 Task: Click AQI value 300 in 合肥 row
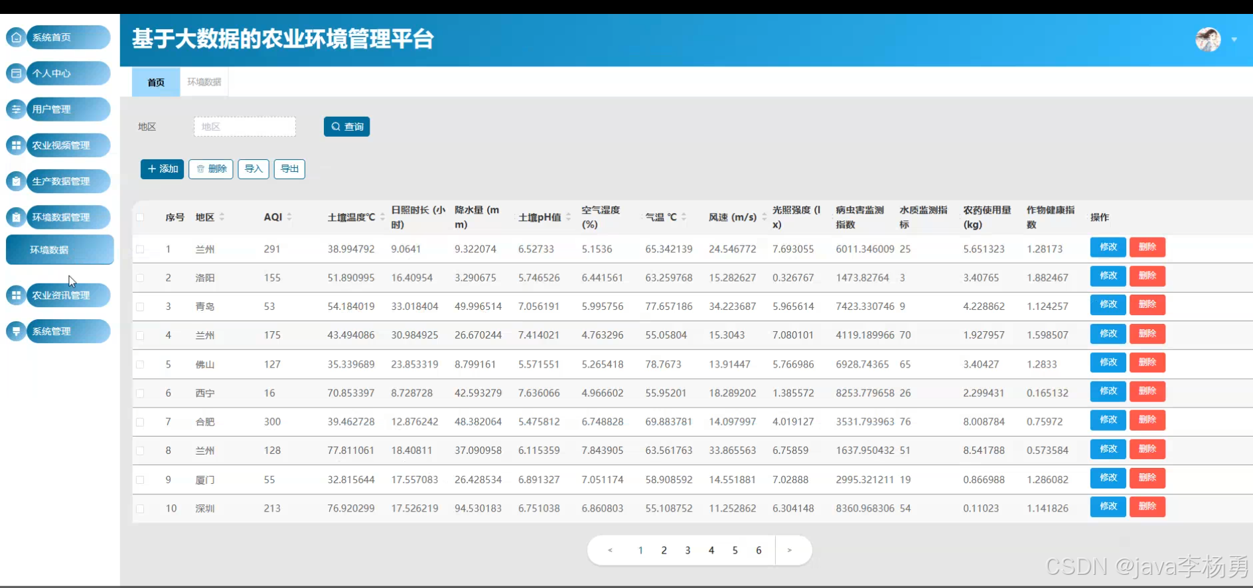(272, 421)
